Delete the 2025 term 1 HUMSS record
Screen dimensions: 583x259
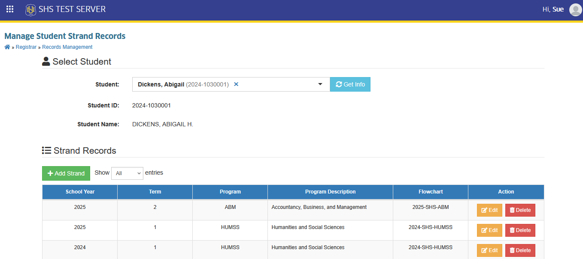[x=520, y=230]
